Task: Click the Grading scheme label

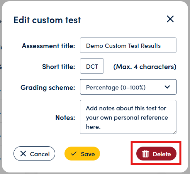Action: point(48,88)
